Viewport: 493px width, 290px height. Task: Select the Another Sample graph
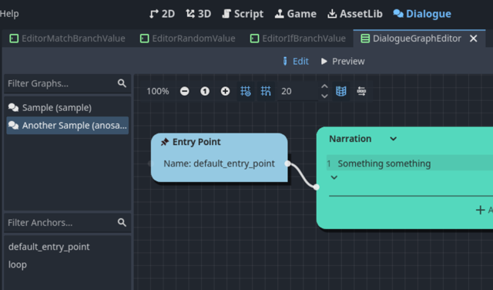pyautogui.click(x=67, y=125)
